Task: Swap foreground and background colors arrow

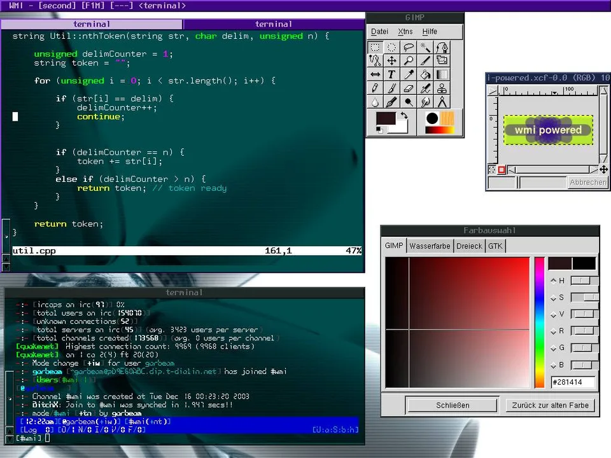Action: (x=404, y=115)
